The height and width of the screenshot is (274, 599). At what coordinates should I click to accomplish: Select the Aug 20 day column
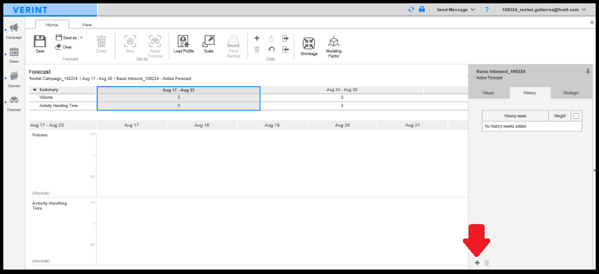343,125
